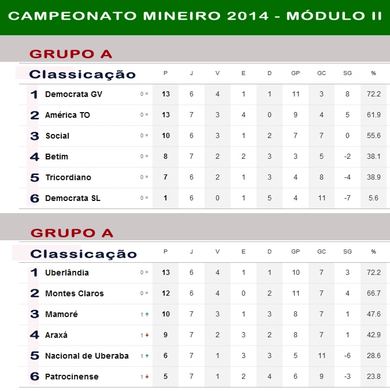Click the first GRUPO A heading
The image size is (390, 391).
pyautogui.click(x=71, y=54)
